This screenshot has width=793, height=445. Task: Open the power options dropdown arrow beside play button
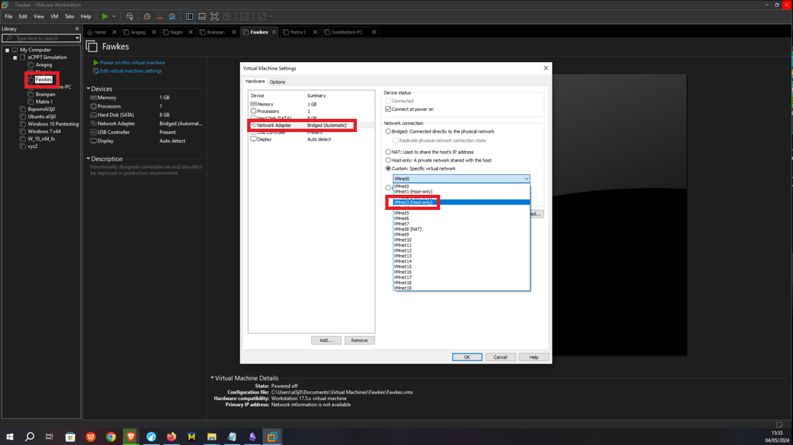pyautogui.click(x=114, y=16)
